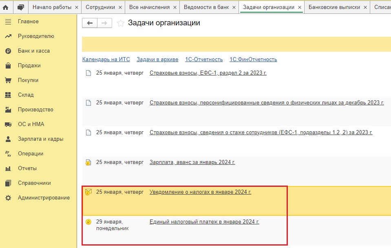391x248 pixels.
Task: Open персонифицированные сведения за декабрь 2023 task
Action: point(267,102)
